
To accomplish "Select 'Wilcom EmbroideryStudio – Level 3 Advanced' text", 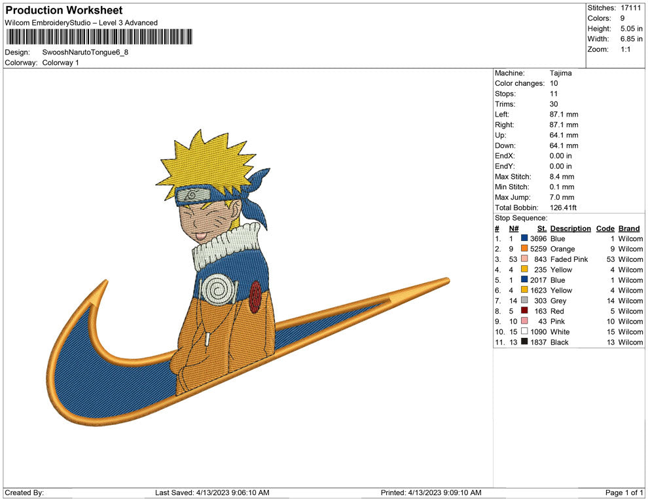I will 81,23.
